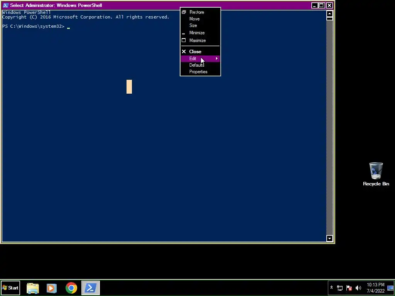Select Close in the system menu
Viewport: 395px width, 296px height.
pyautogui.click(x=200, y=52)
